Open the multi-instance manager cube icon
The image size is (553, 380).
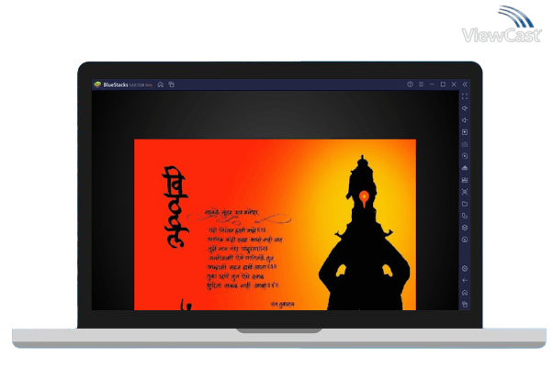click(465, 228)
